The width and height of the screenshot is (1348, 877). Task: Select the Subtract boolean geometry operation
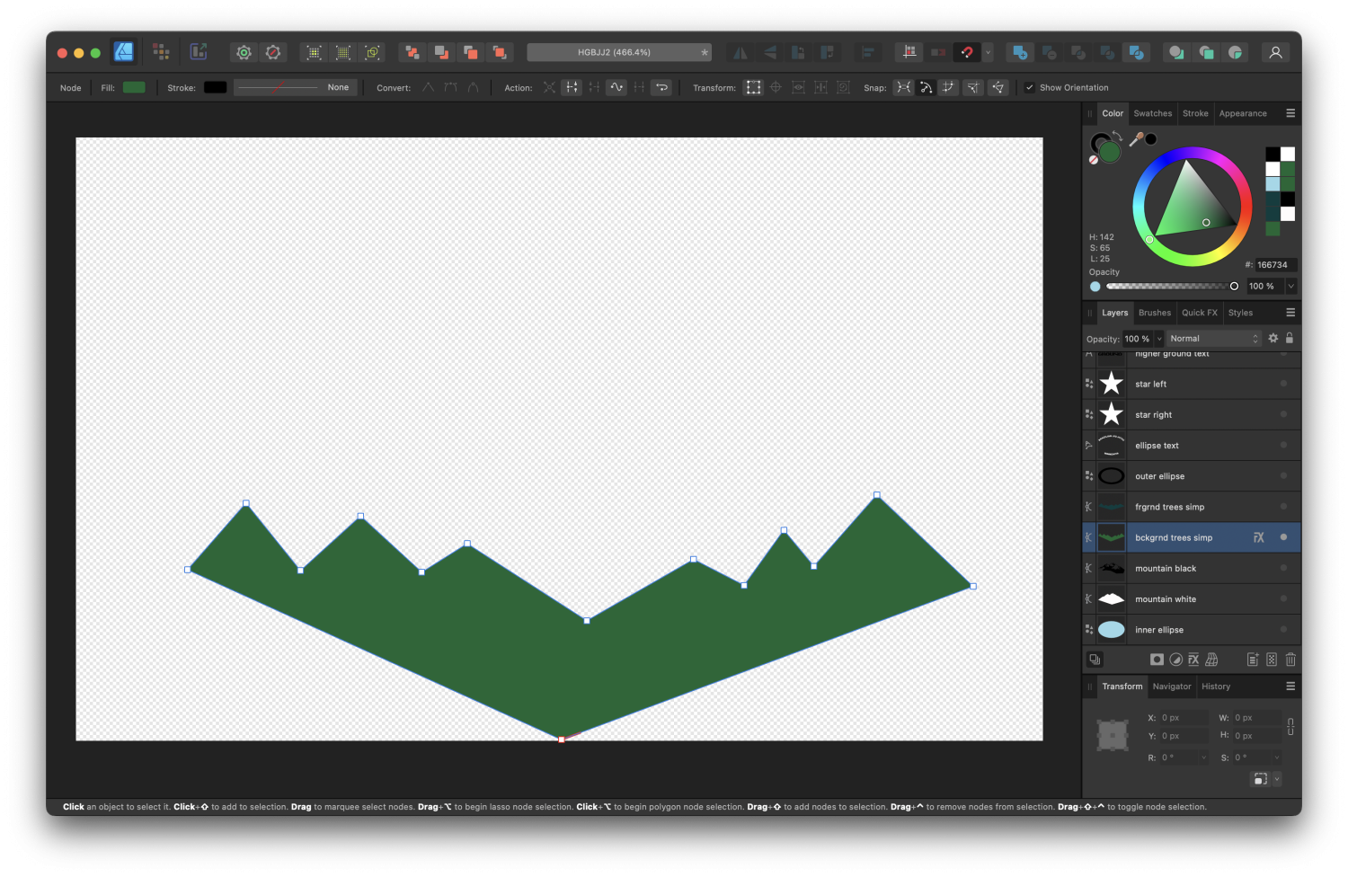click(x=1050, y=52)
